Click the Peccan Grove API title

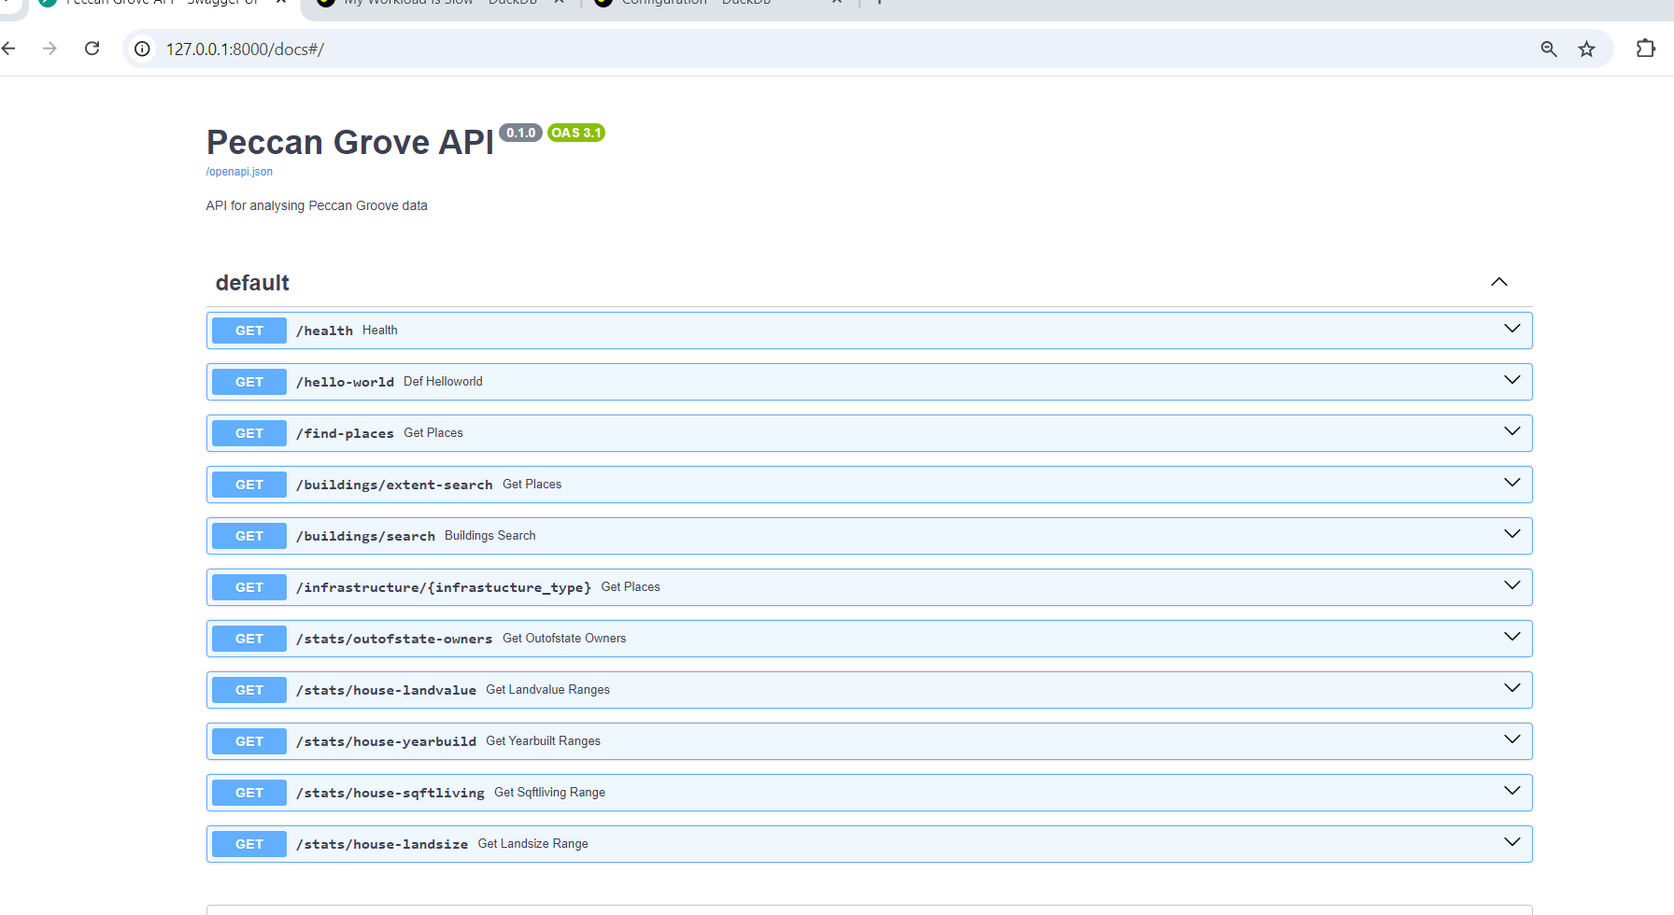pyautogui.click(x=350, y=142)
